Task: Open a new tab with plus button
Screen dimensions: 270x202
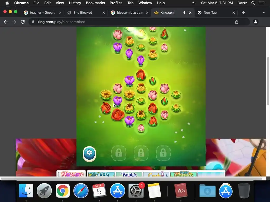Action: tap(243, 13)
